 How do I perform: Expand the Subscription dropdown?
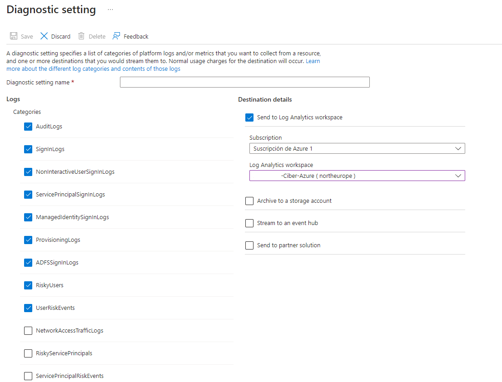357,148
